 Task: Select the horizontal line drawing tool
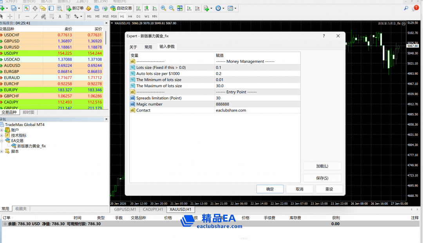(27, 16)
